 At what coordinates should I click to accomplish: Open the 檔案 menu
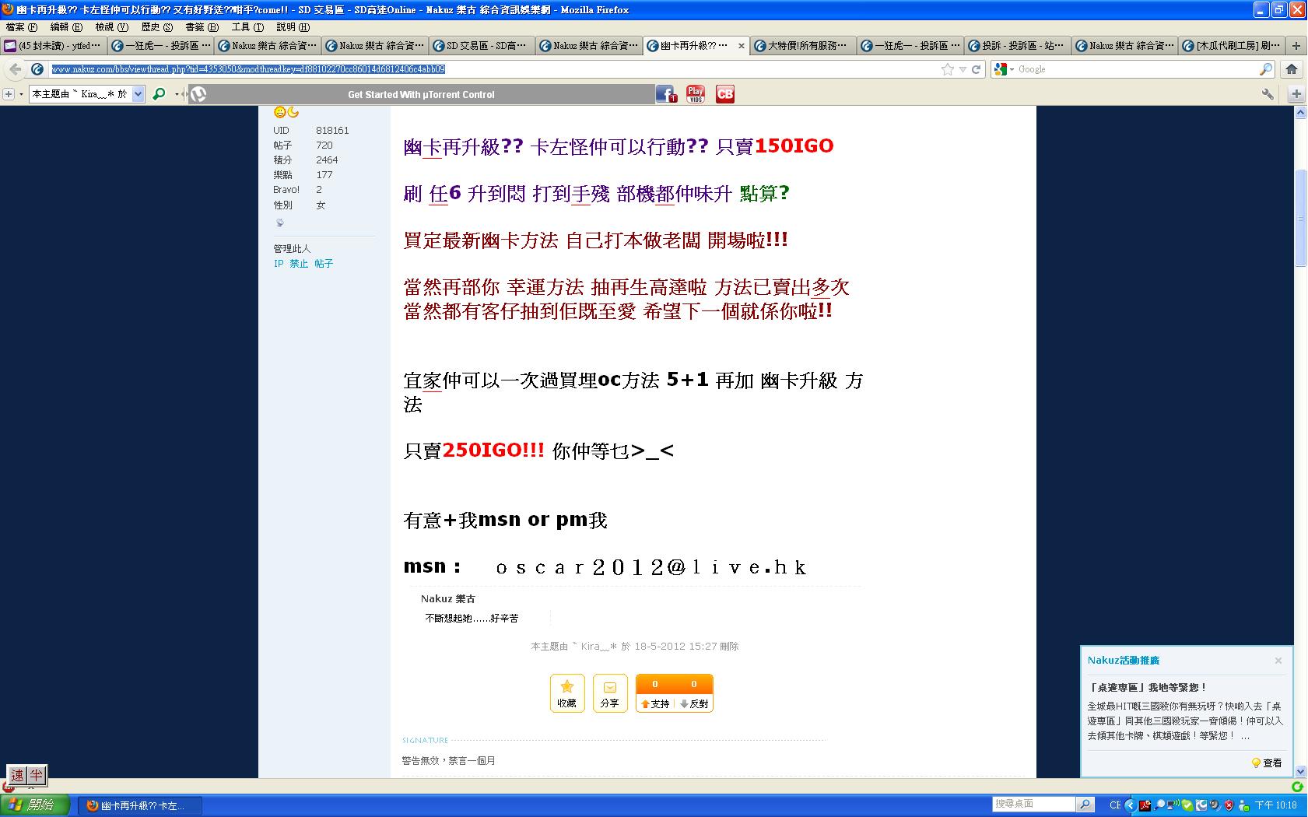pyautogui.click(x=22, y=27)
